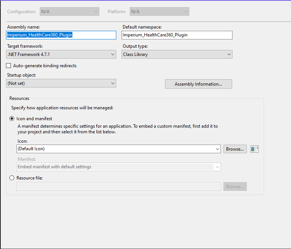This screenshot has height=249, width=291.
Task: Click the Resources group heading
Action: click(x=19, y=98)
